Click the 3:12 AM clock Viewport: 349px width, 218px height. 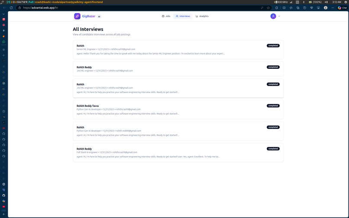click(336, 2)
